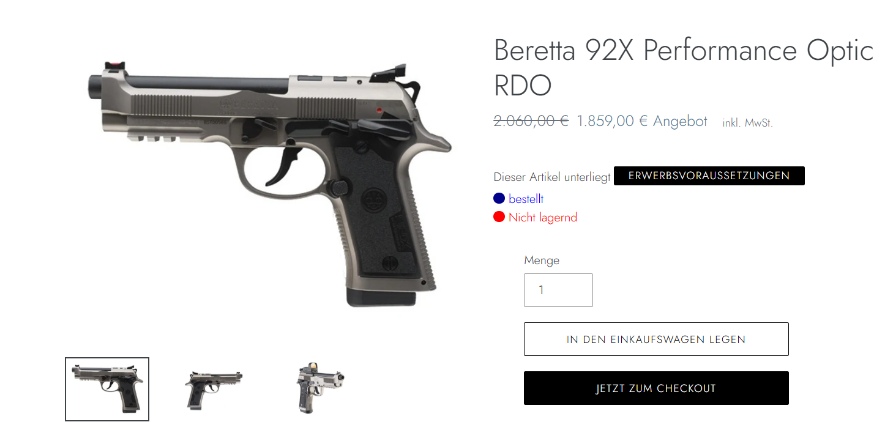The height and width of the screenshot is (422, 885).
Task: Click the 'bestellt' status text
Action: [526, 199]
